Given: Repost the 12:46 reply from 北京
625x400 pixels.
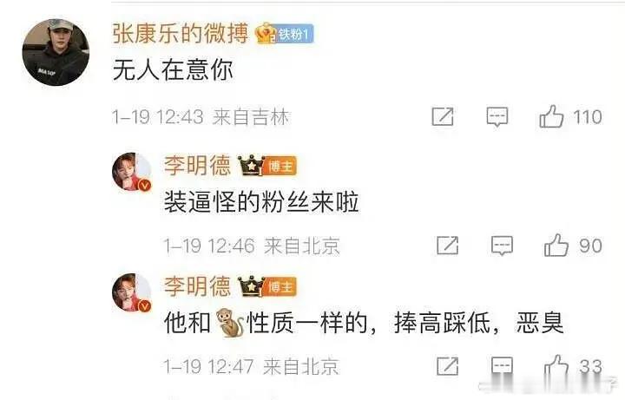Looking at the screenshot, I should coord(448,246).
